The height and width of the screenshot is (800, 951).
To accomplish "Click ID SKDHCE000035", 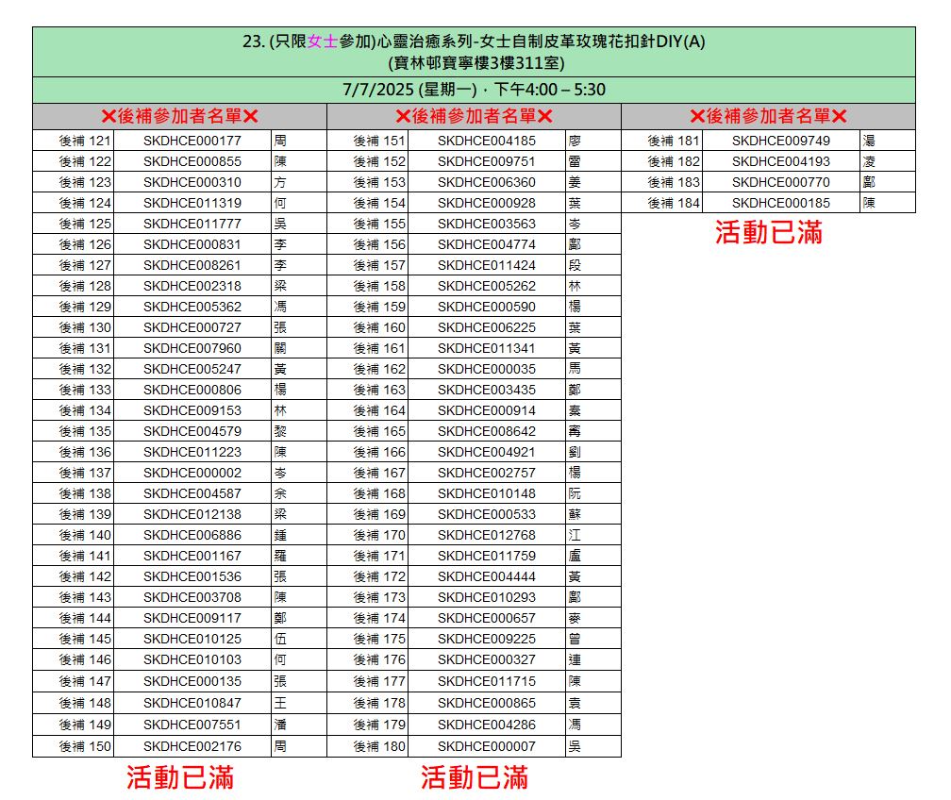I will (487, 369).
